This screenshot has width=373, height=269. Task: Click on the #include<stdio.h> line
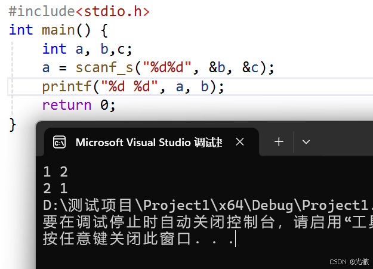coord(79,11)
